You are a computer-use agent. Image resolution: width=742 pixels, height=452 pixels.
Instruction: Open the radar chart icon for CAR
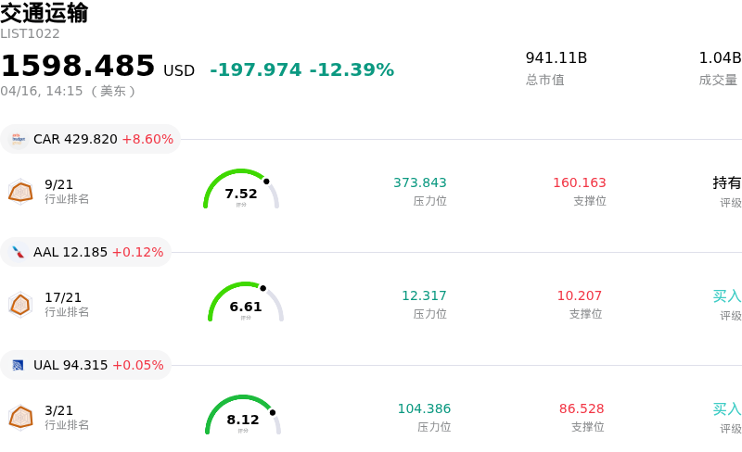point(20,192)
